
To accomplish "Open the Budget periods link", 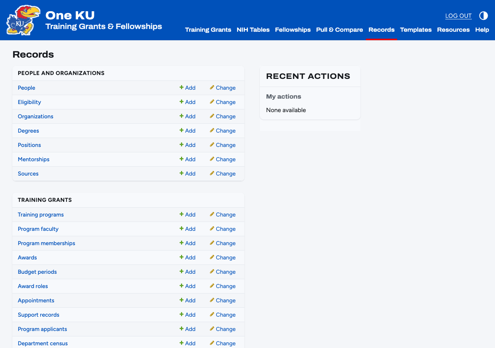I will click(37, 272).
